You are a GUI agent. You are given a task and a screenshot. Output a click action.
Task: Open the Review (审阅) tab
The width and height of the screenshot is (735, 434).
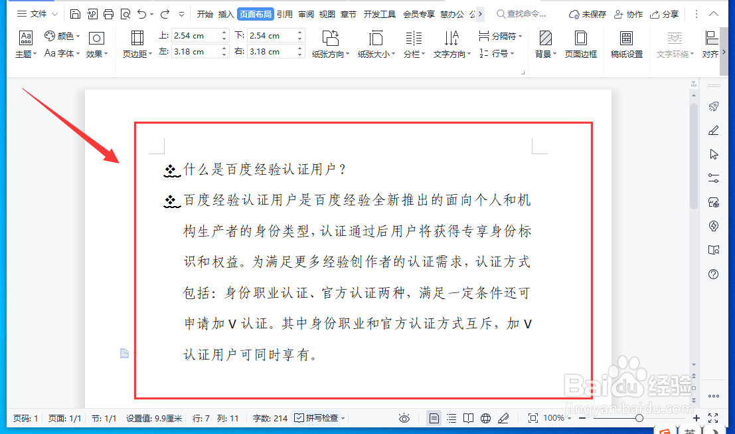(306, 14)
